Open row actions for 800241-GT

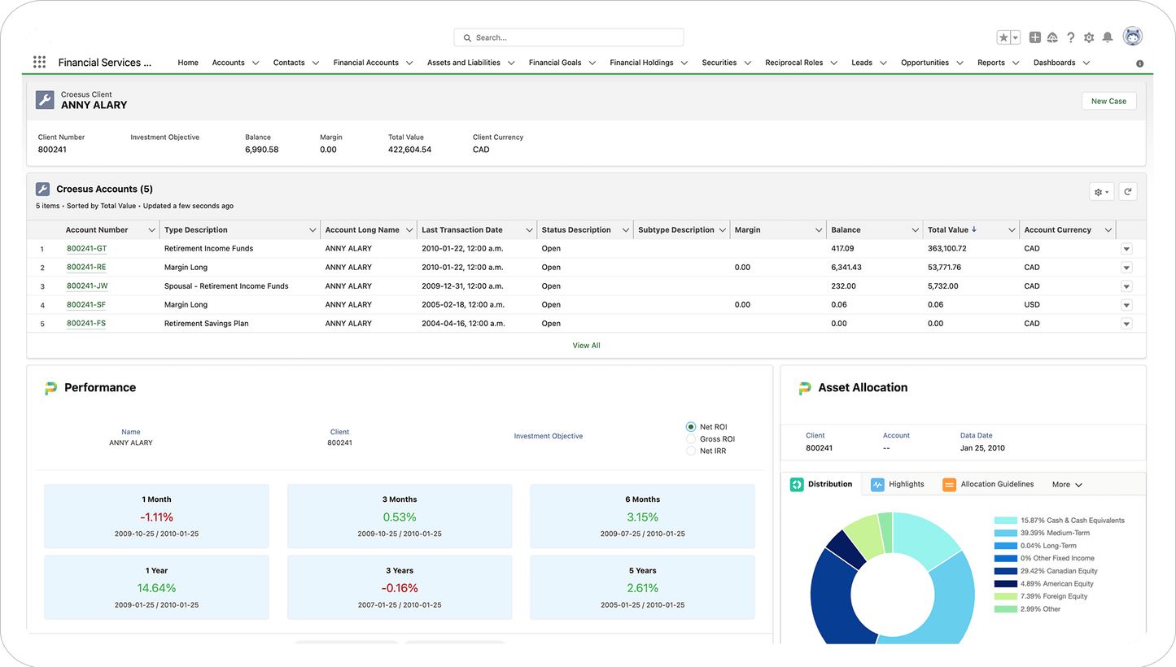click(x=1126, y=249)
